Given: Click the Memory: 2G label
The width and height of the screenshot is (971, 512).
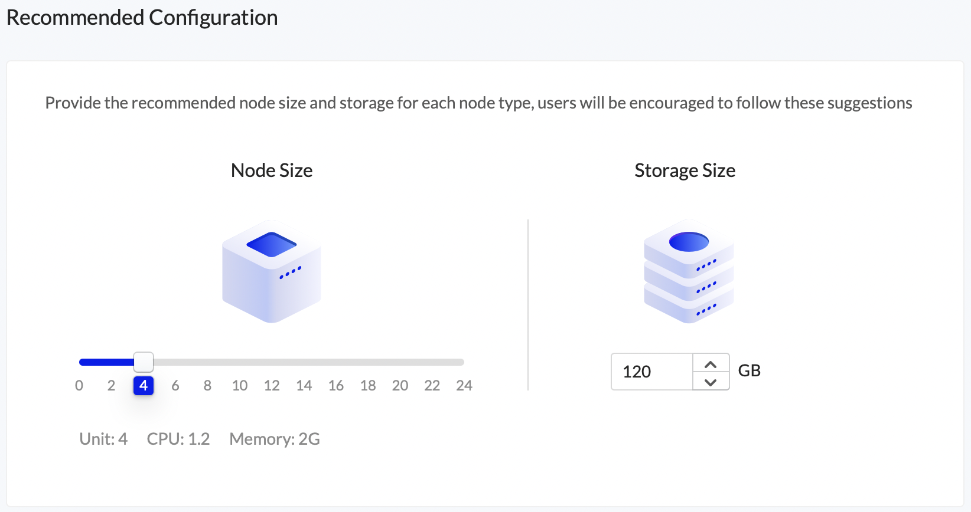Looking at the screenshot, I should click(275, 439).
